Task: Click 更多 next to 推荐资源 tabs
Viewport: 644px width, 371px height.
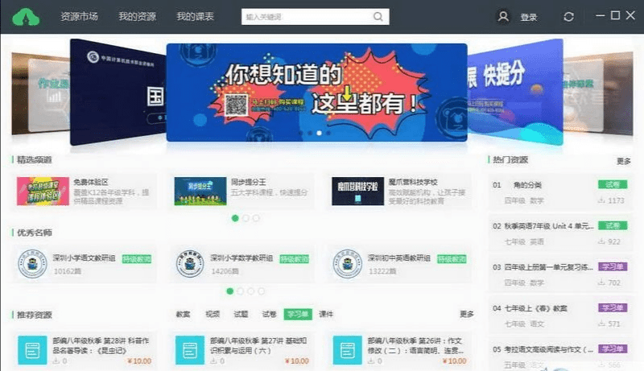Action: [467, 314]
